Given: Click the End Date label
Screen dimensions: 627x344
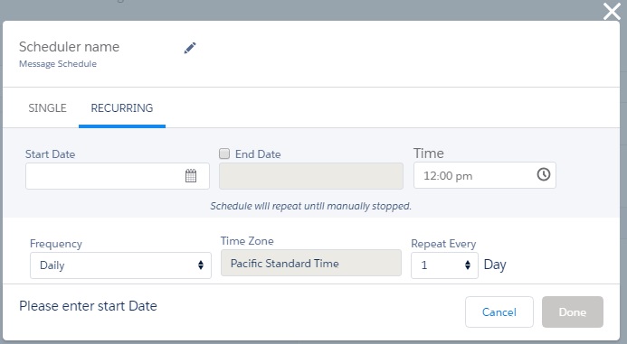Looking at the screenshot, I should coord(258,154).
